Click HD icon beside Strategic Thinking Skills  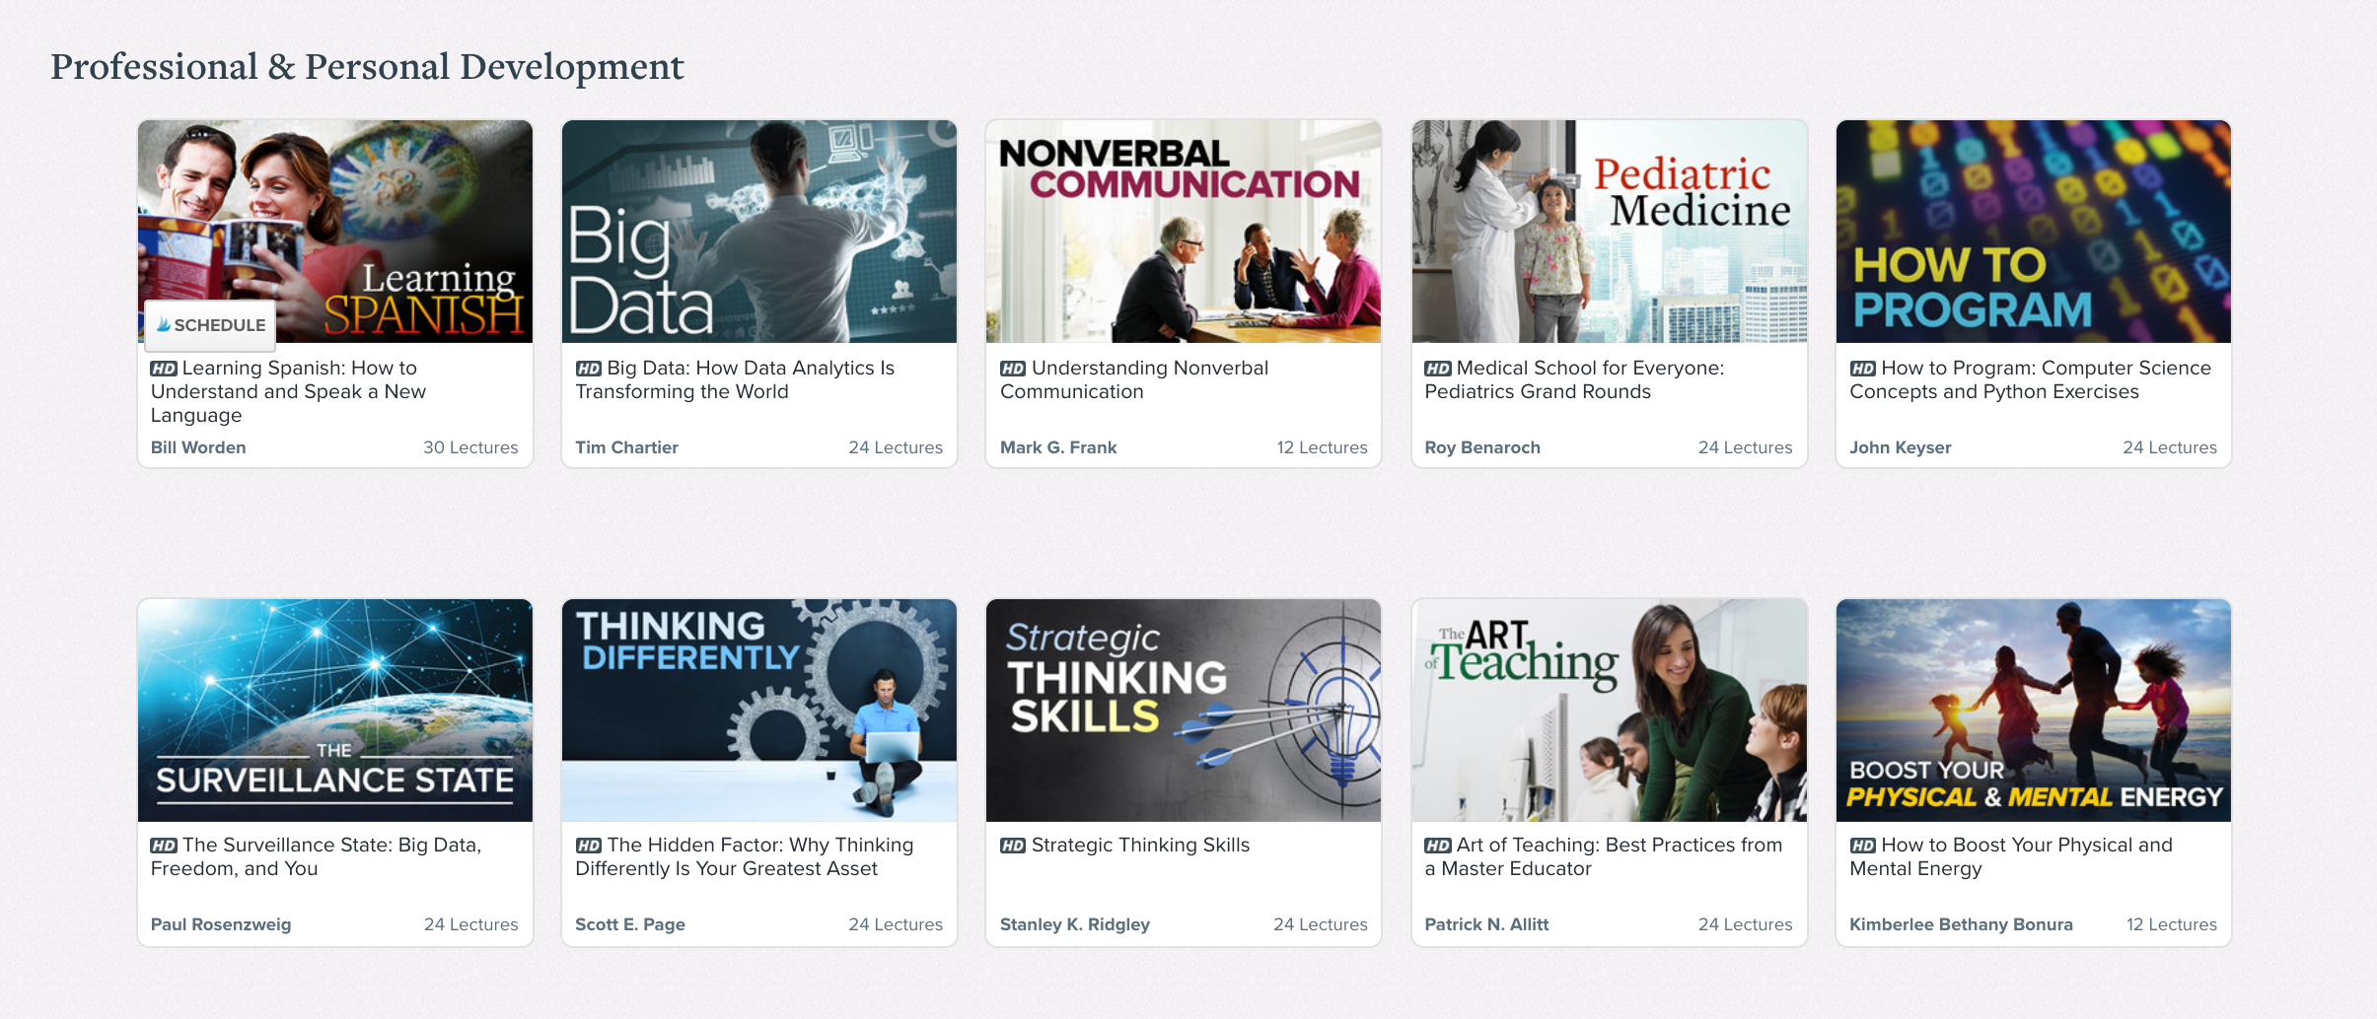(1013, 846)
